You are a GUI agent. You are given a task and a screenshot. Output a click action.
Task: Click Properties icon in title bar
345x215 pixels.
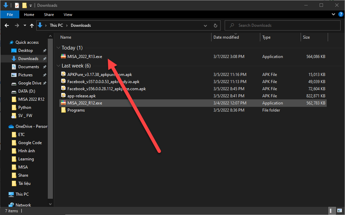17,5
